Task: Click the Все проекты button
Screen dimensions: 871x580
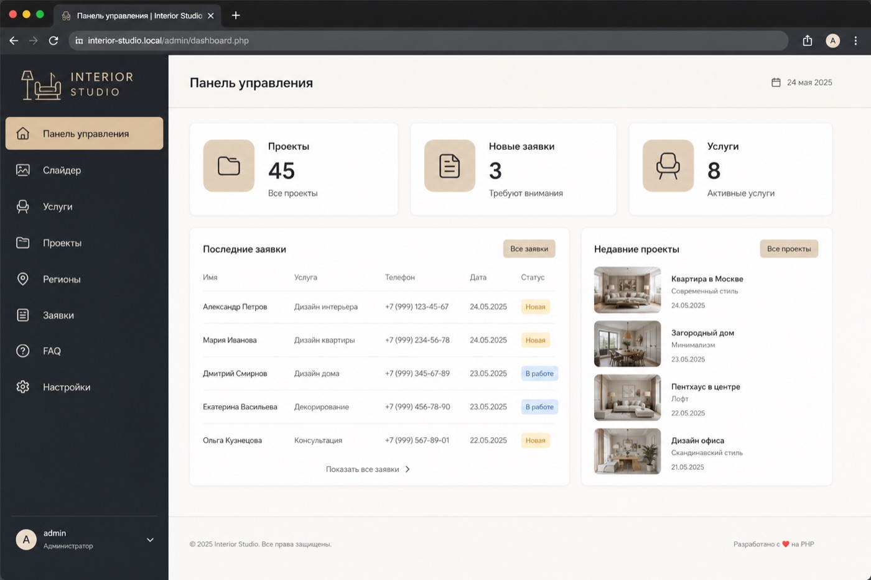Action: coord(789,249)
